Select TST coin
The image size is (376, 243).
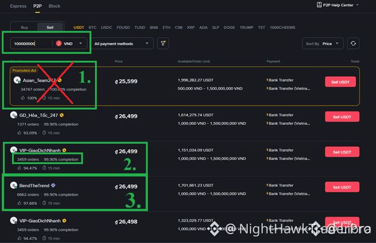[261, 27]
